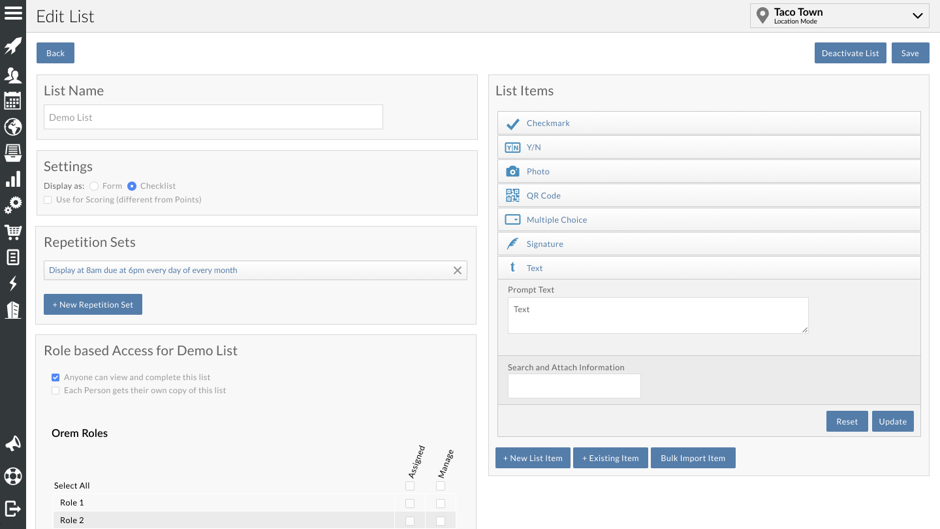The image size is (940, 529).
Task: Open the bar chart reports icon
Action: 13,179
